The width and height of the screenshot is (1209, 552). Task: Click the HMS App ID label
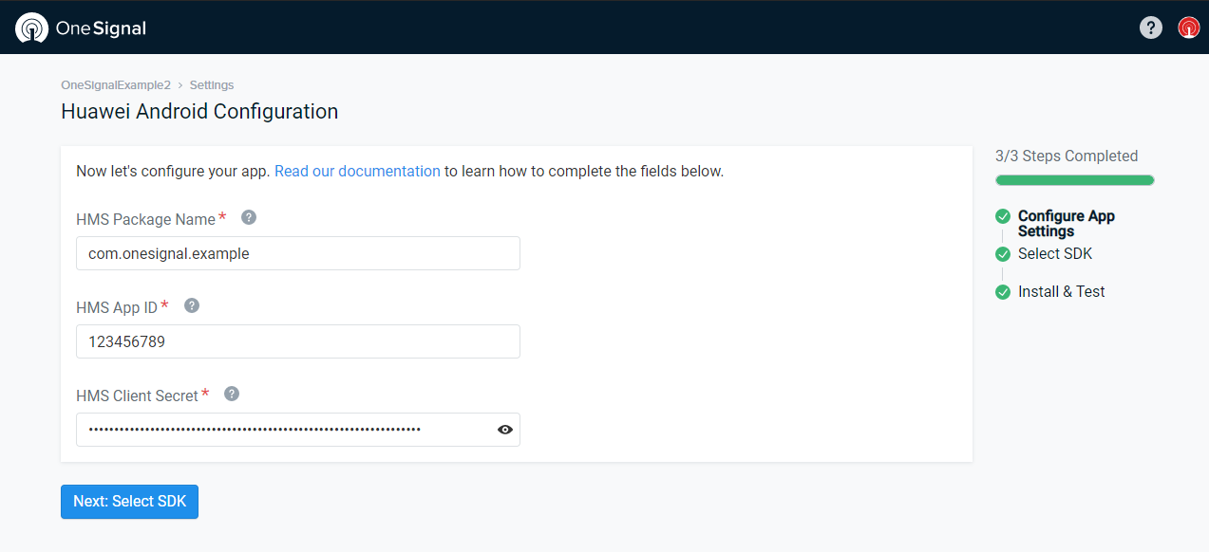point(117,307)
